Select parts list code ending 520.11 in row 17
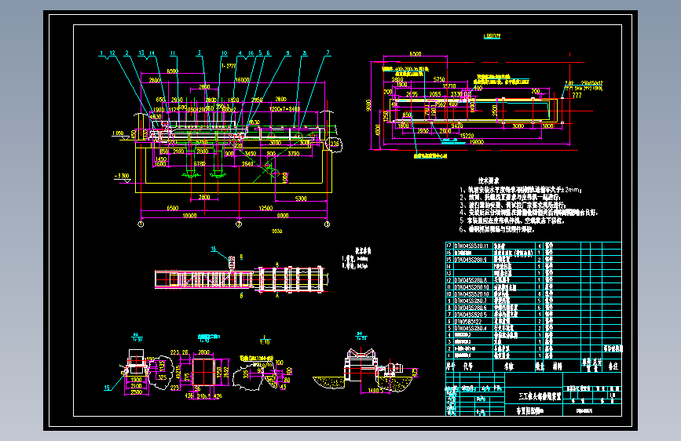681x441 pixels. [x=471, y=246]
